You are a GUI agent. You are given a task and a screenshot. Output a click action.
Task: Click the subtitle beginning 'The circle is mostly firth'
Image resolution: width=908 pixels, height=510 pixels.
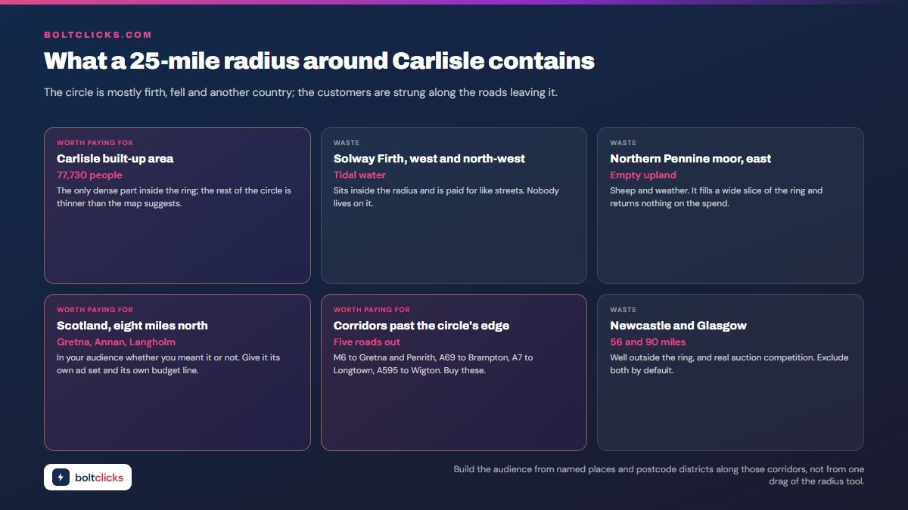[x=300, y=93]
